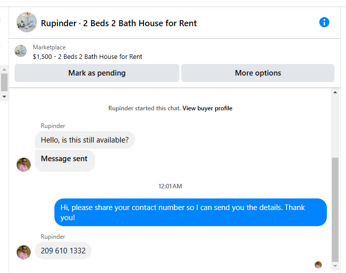Click the Hello, is this still available bubble
Image resolution: width=346 pixels, height=273 pixels.
[x=85, y=140]
